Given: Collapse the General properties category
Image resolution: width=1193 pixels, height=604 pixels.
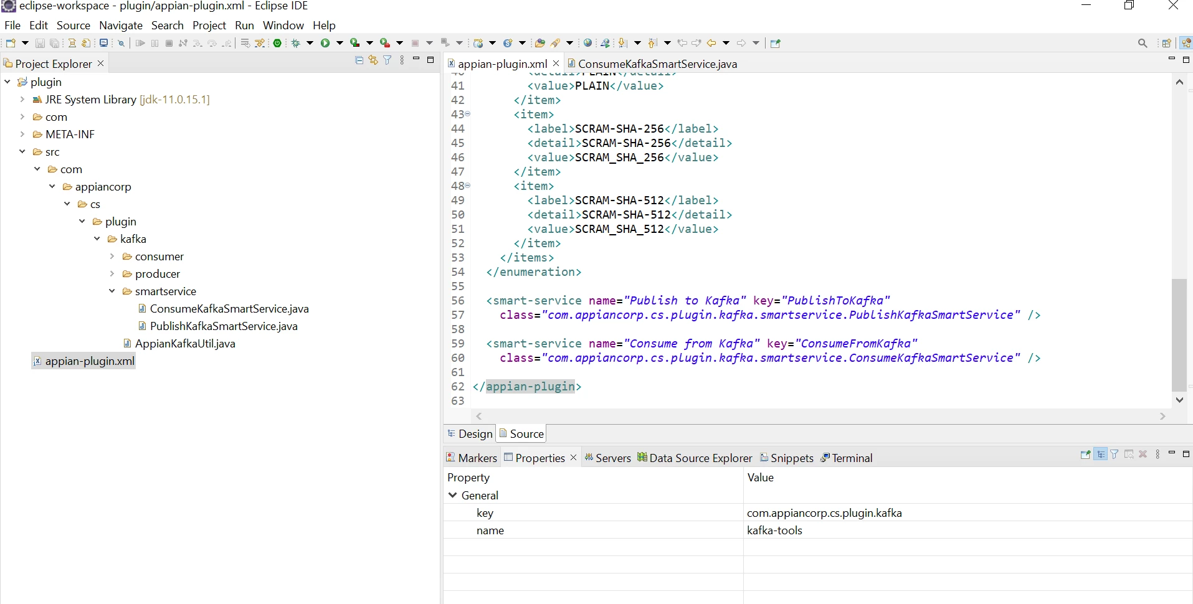Looking at the screenshot, I should pyautogui.click(x=453, y=495).
